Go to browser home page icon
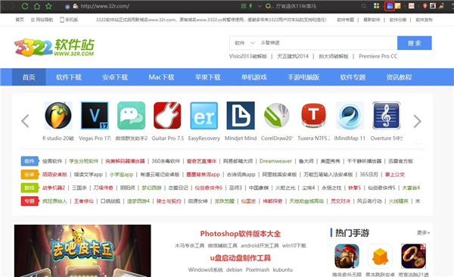This screenshot has width=454, height=277. 37,6
